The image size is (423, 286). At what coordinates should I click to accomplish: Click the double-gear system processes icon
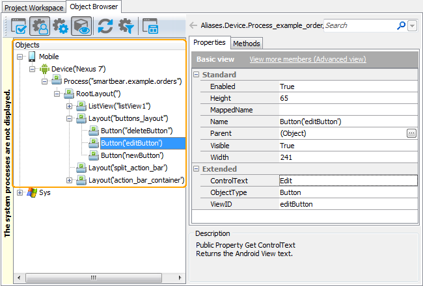[x=60, y=26]
